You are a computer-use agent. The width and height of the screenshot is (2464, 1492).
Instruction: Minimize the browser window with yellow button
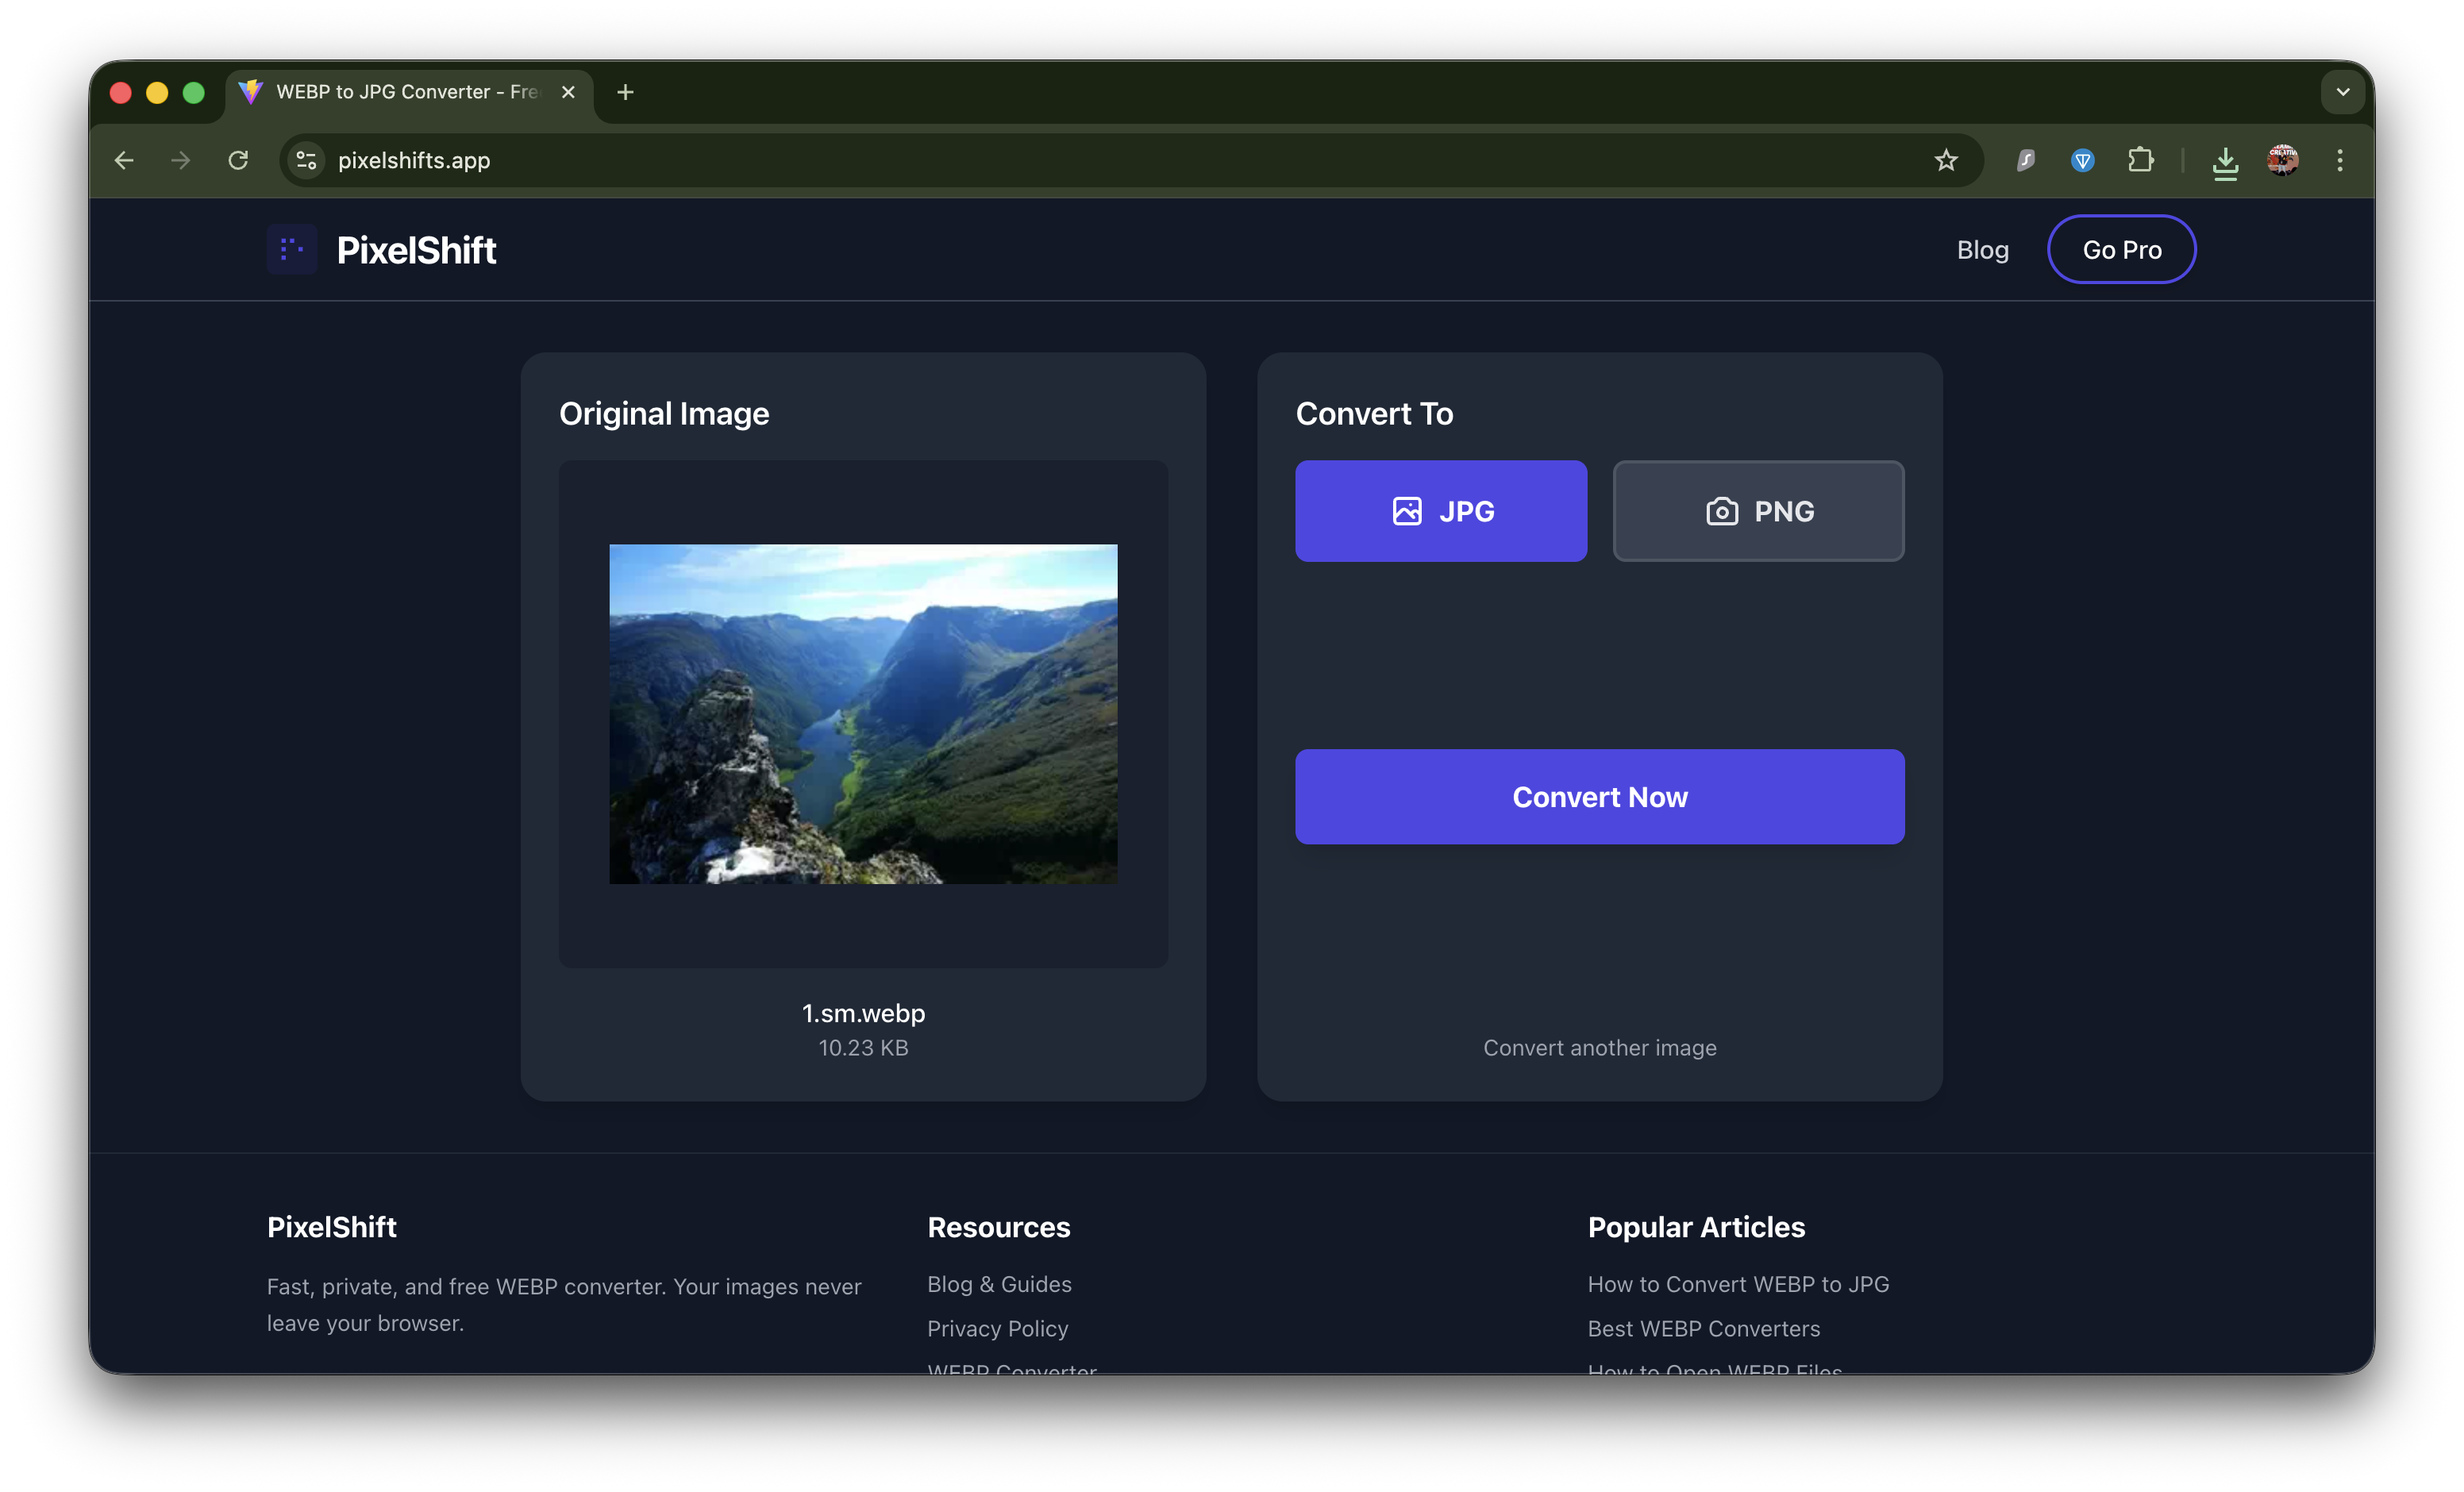pyautogui.click(x=157, y=92)
